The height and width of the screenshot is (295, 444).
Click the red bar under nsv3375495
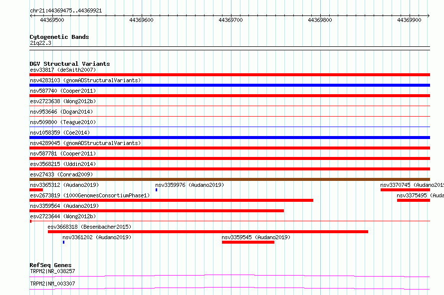tap(414, 200)
